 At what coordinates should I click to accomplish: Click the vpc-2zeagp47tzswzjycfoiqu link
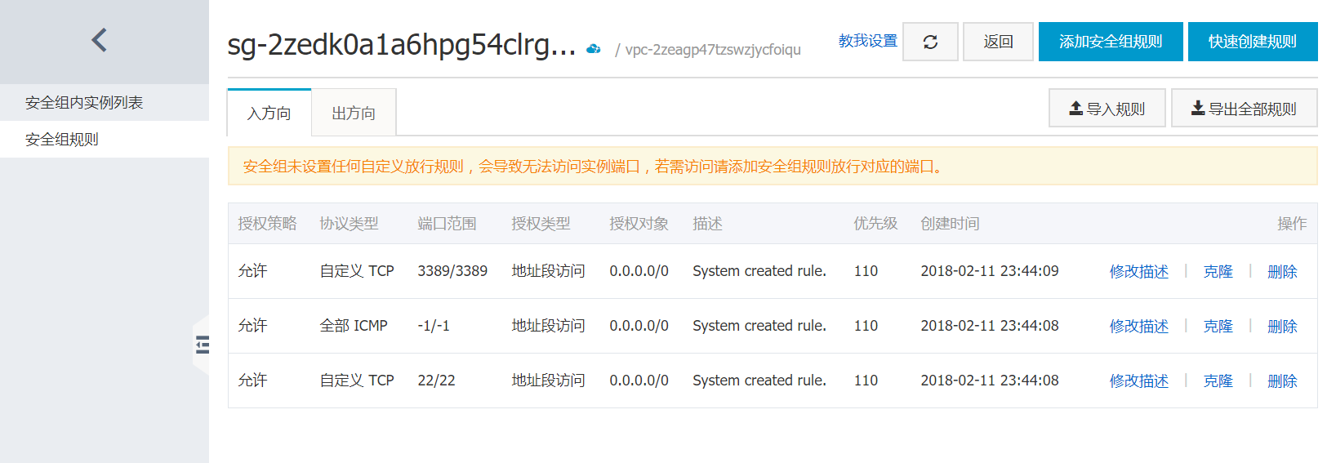click(x=713, y=50)
